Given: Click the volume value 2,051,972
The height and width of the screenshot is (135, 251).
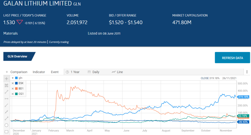Looking at the screenshot, I should pyautogui.click(x=77, y=22).
